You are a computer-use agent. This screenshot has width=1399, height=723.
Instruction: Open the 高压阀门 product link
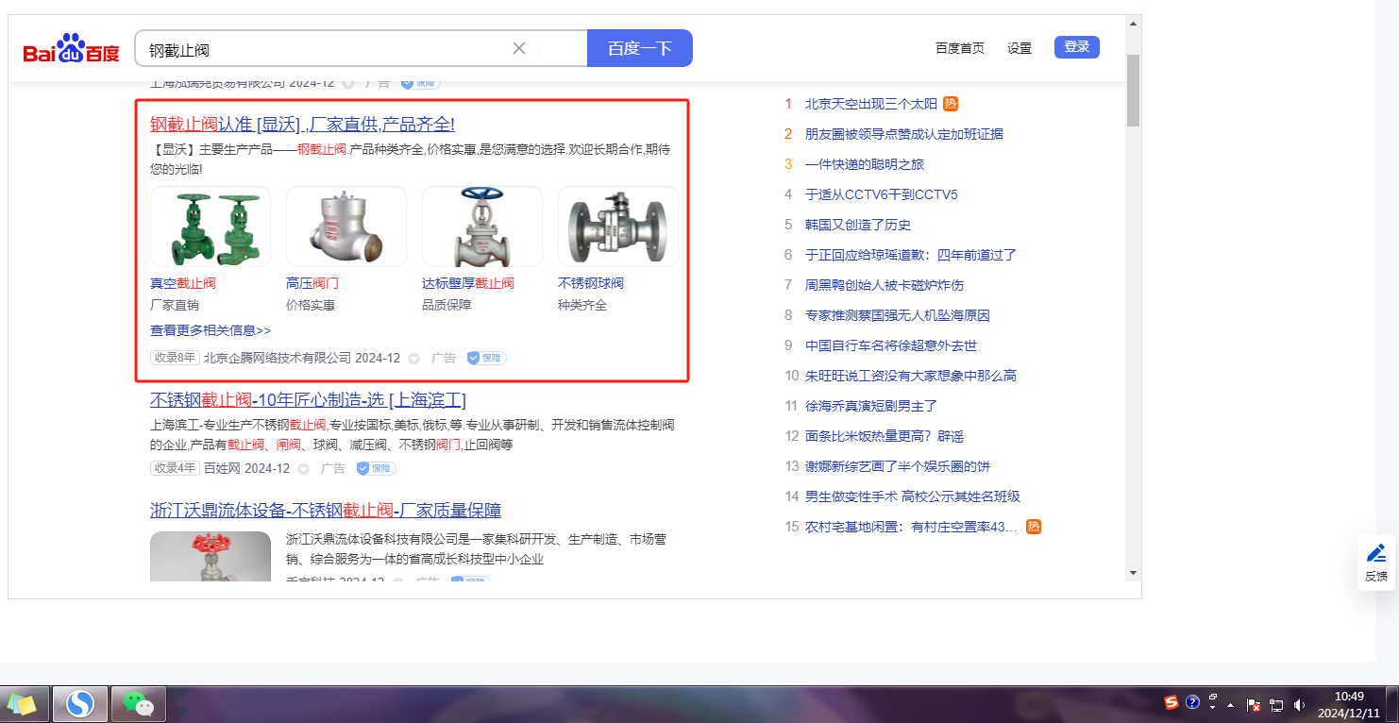point(312,283)
